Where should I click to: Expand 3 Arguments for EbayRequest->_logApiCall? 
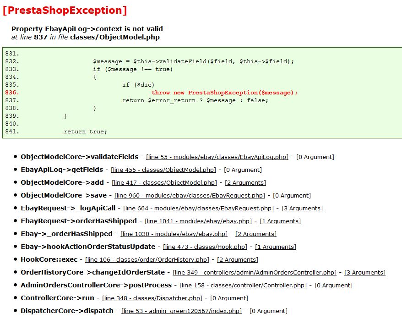302,209
